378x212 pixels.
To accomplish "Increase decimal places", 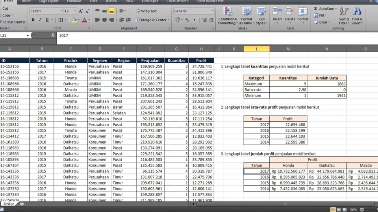I will [x=204, y=20].
